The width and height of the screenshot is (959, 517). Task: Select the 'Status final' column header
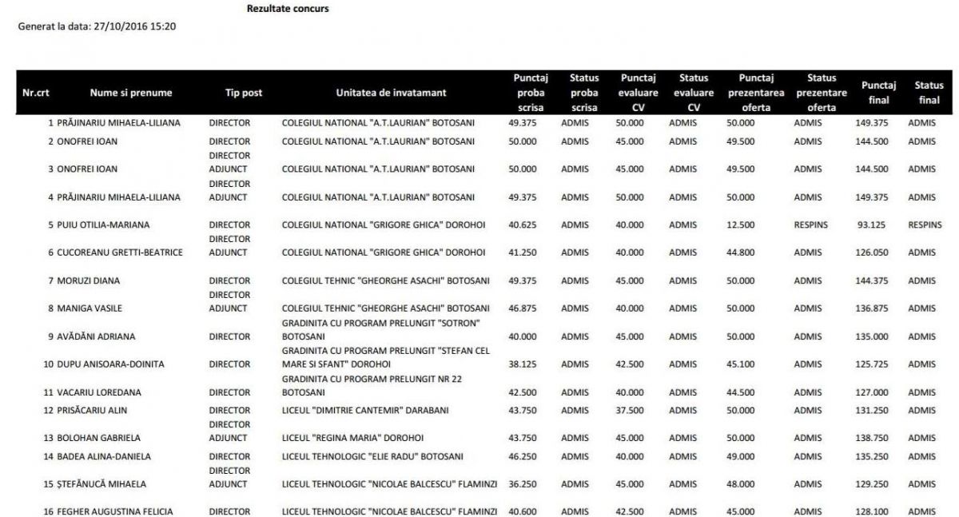click(929, 93)
